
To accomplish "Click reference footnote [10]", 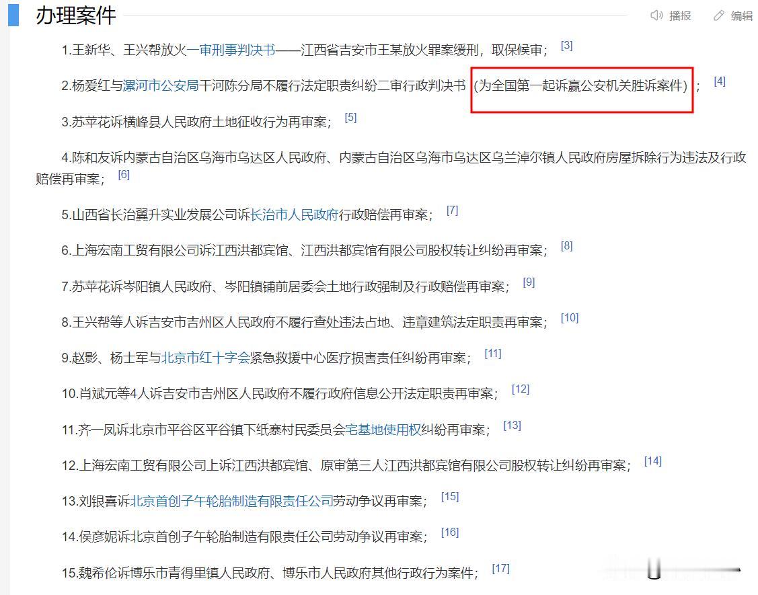I will tap(570, 318).
